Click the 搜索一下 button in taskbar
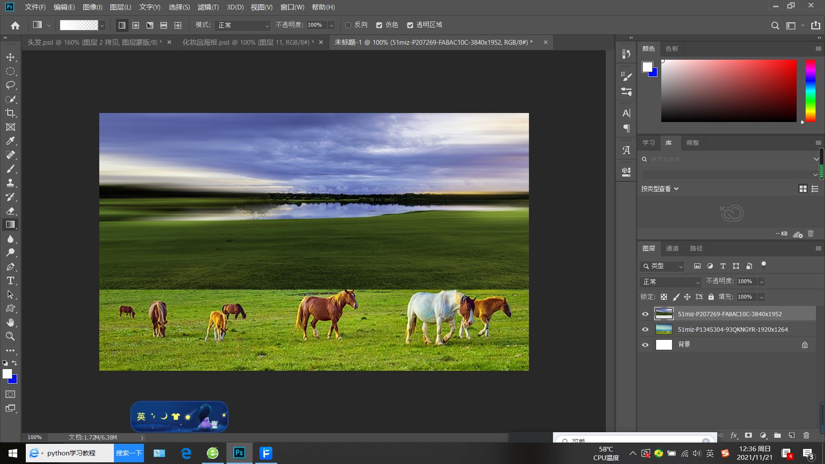Image resolution: width=825 pixels, height=464 pixels. click(128, 453)
